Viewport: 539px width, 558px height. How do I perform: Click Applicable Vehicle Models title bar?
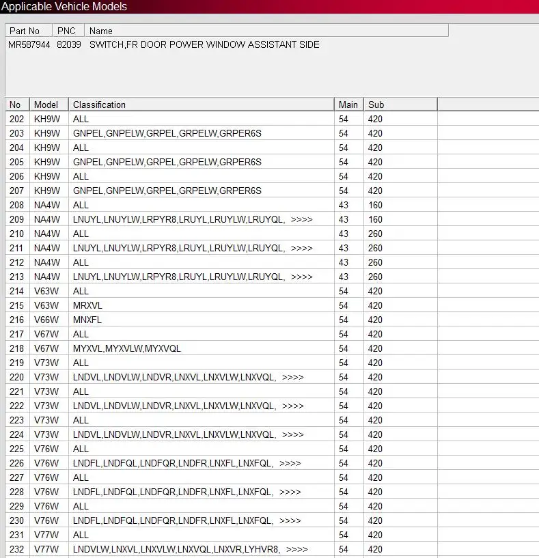[x=269, y=7]
